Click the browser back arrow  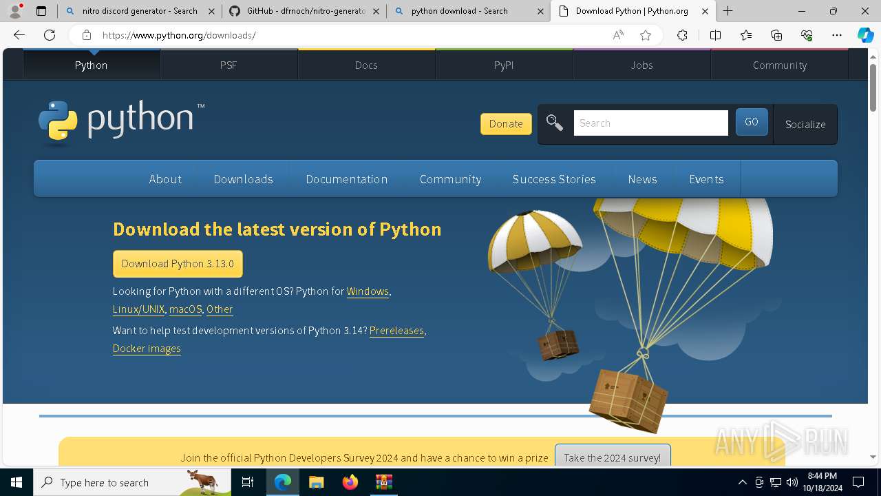point(19,35)
